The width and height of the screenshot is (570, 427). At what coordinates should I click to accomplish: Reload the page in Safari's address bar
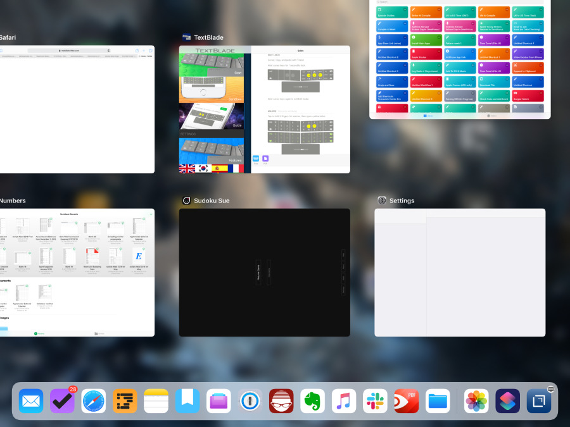108,51
